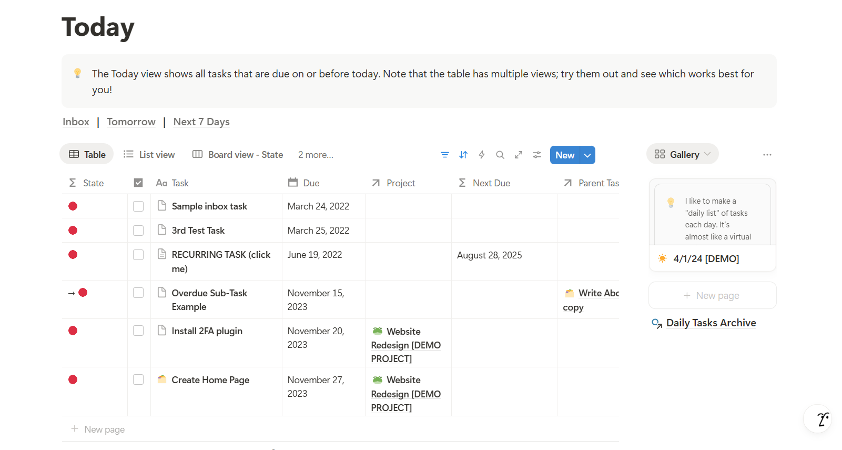
Task: Open the Gallery view dropdown
Action: [682, 154]
